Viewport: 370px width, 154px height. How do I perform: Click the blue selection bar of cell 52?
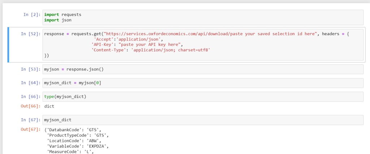[8, 45]
